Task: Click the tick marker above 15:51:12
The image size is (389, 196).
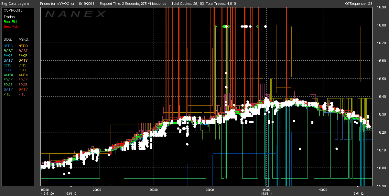Action: coord(358,187)
